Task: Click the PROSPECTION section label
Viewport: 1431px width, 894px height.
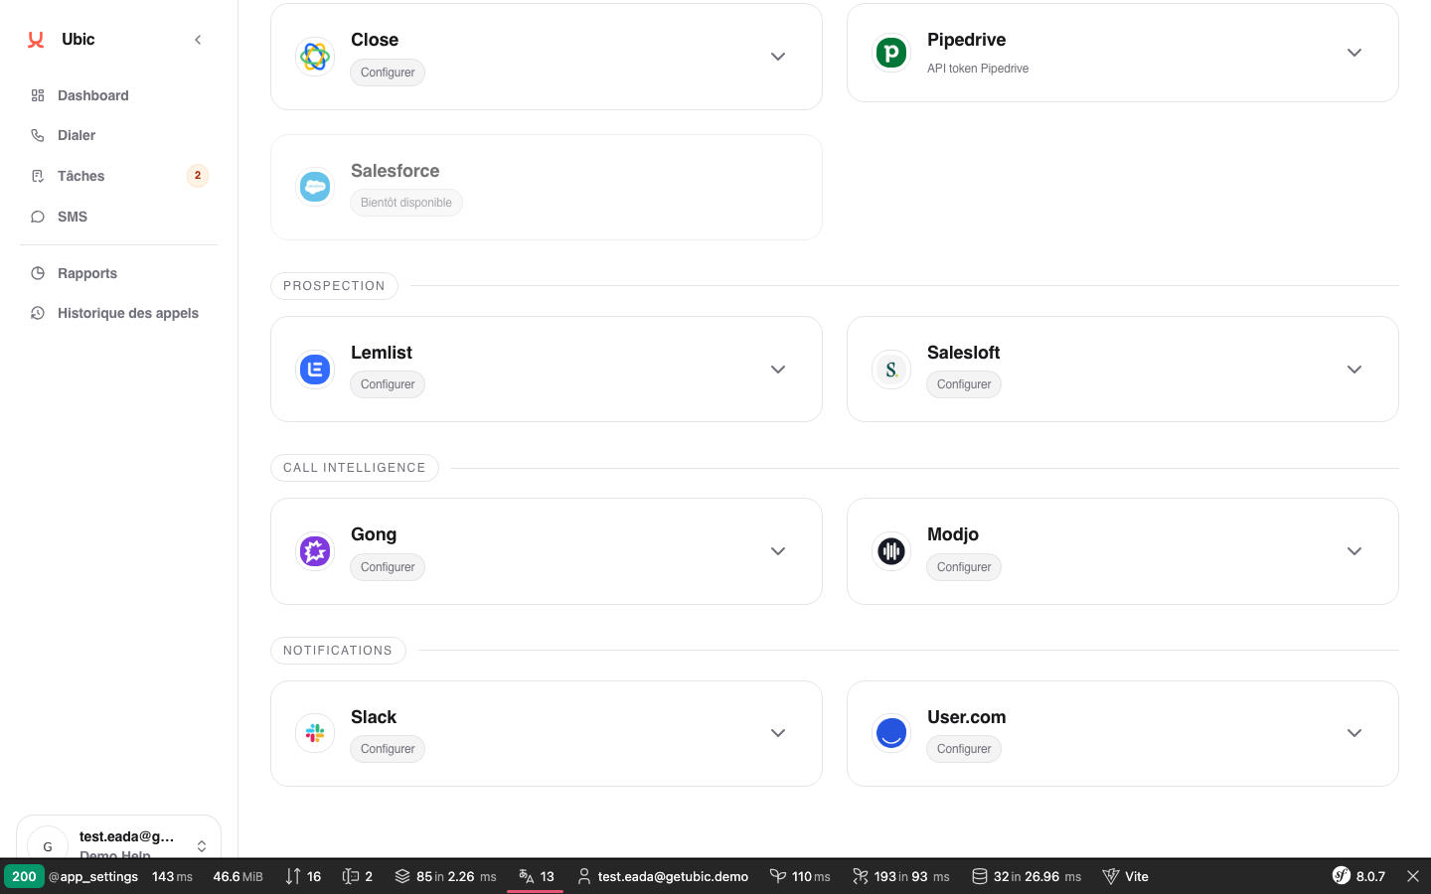Action: pos(334,286)
